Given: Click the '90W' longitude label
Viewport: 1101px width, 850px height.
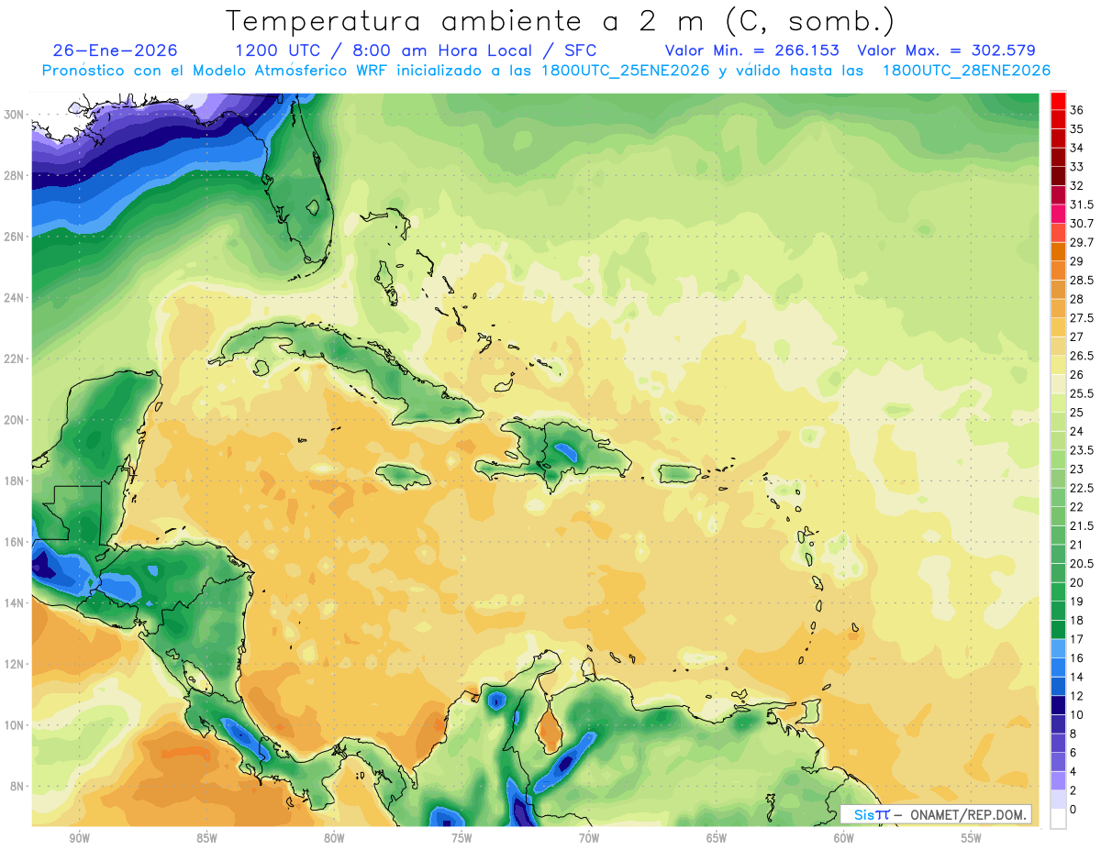Looking at the screenshot, I should click(79, 838).
